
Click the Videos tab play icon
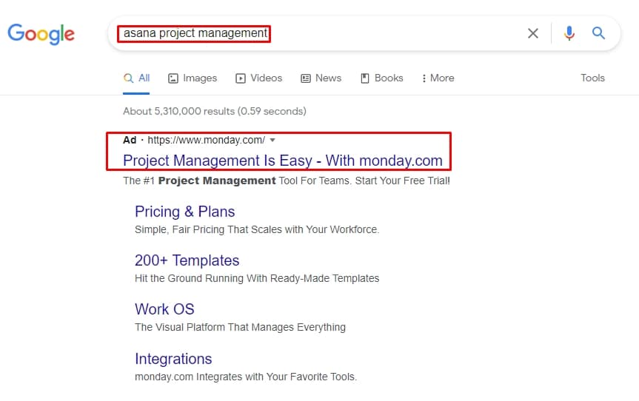[x=241, y=78]
